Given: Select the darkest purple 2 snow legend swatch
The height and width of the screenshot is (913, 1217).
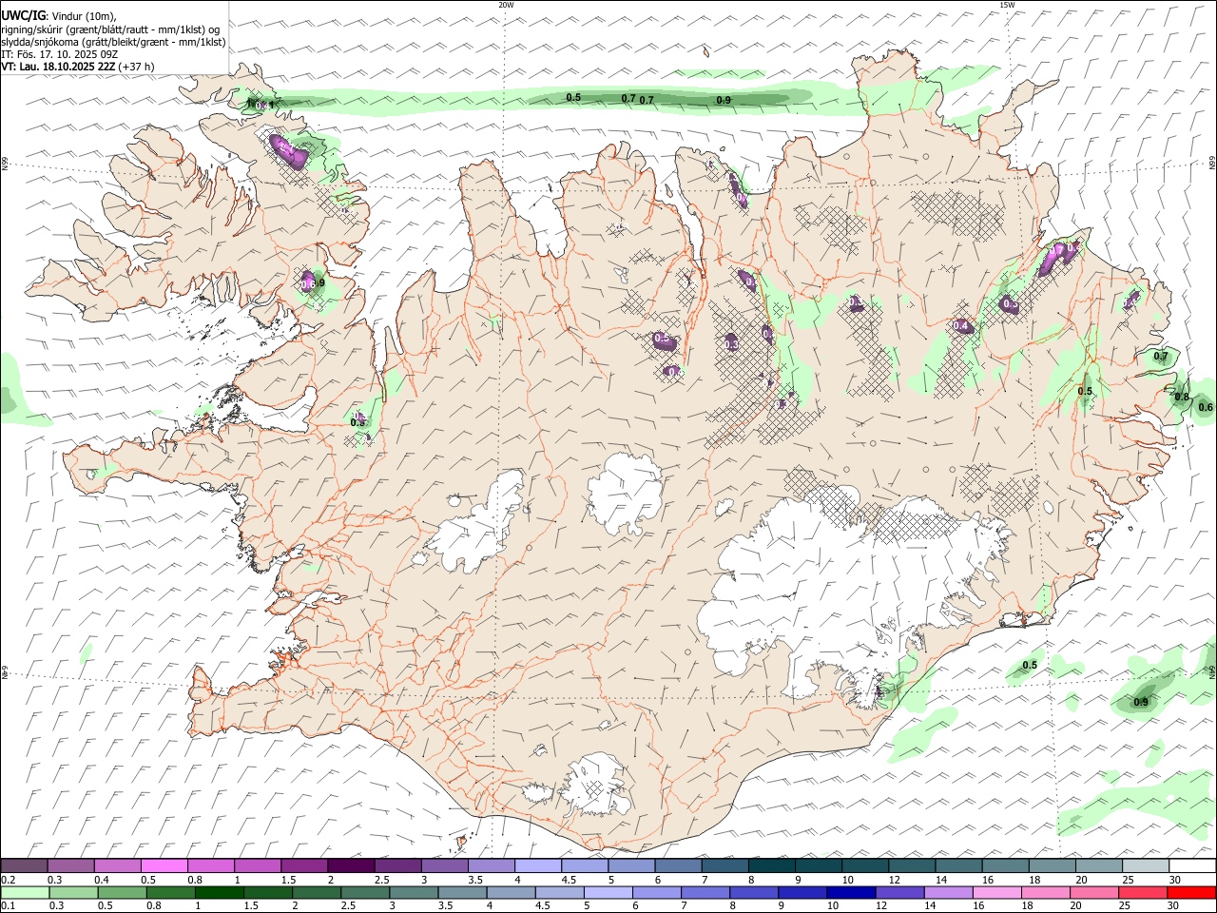Looking at the screenshot, I should 351,865.
